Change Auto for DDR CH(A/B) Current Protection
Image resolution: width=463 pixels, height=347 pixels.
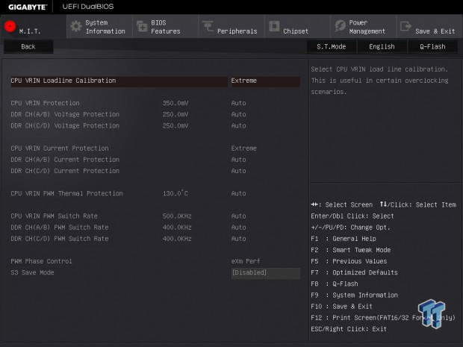pos(238,160)
